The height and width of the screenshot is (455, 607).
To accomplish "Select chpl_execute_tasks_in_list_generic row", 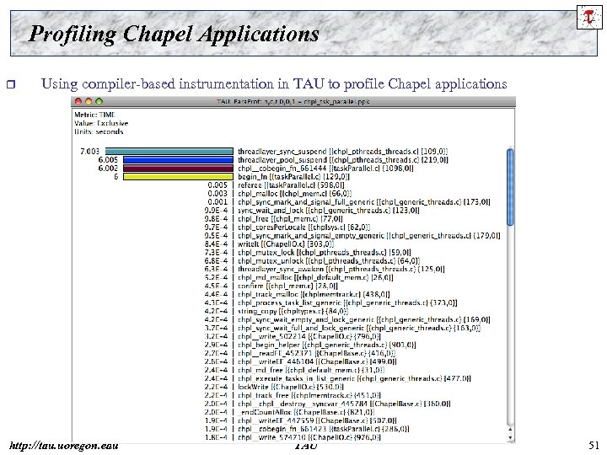I will (x=354, y=378).
